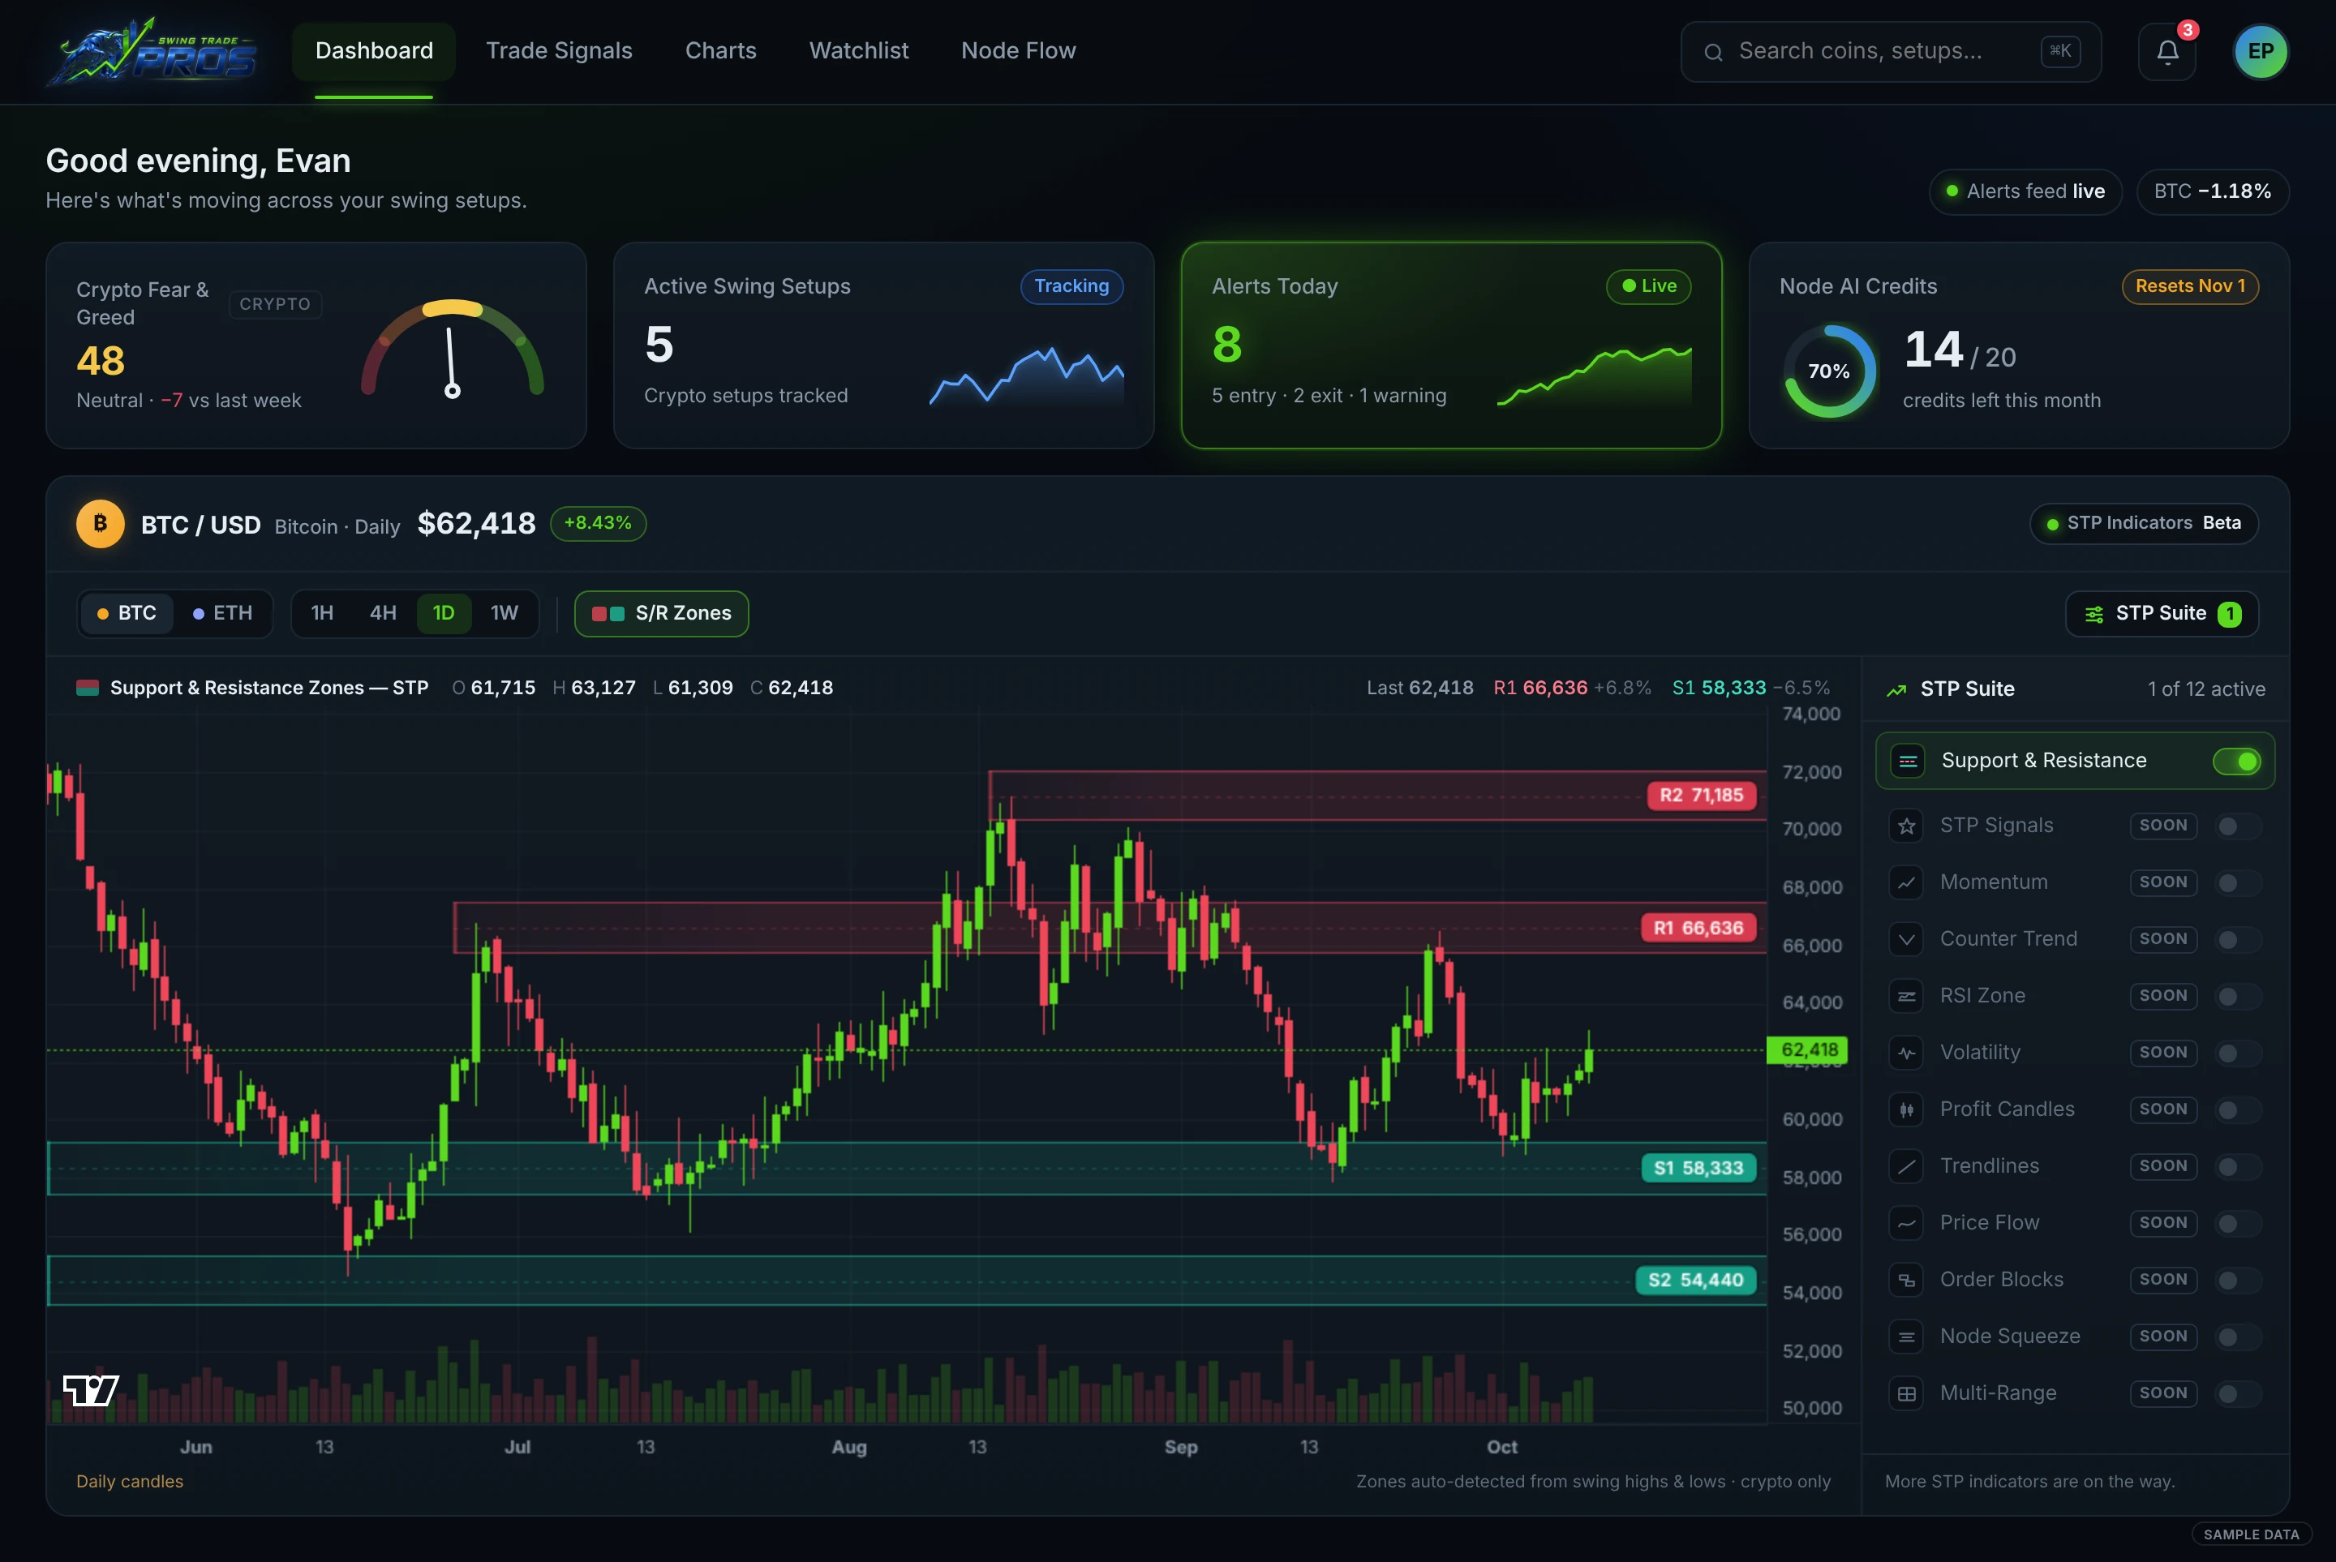
Task: Click the Price Flow icon
Action: coord(1907,1223)
